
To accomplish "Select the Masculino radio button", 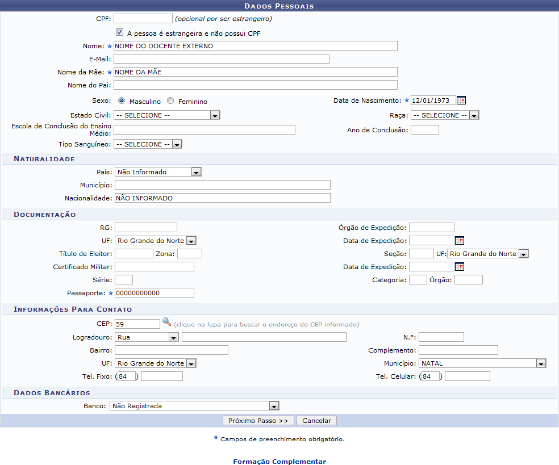I will point(122,100).
